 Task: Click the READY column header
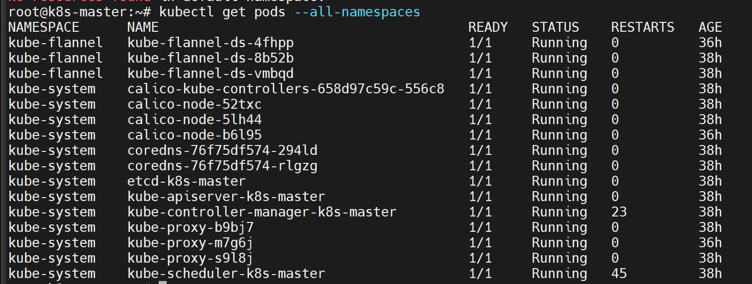(488, 27)
